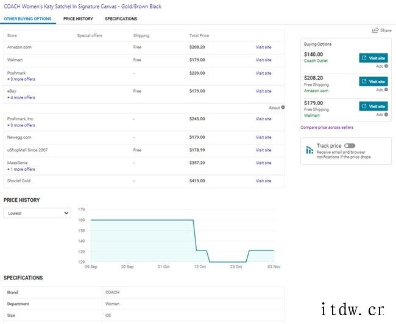The width and height of the screenshot is (396, 324).
Task: Click Visit site in Shoclef Gold row
Action: tap(263, 181)
